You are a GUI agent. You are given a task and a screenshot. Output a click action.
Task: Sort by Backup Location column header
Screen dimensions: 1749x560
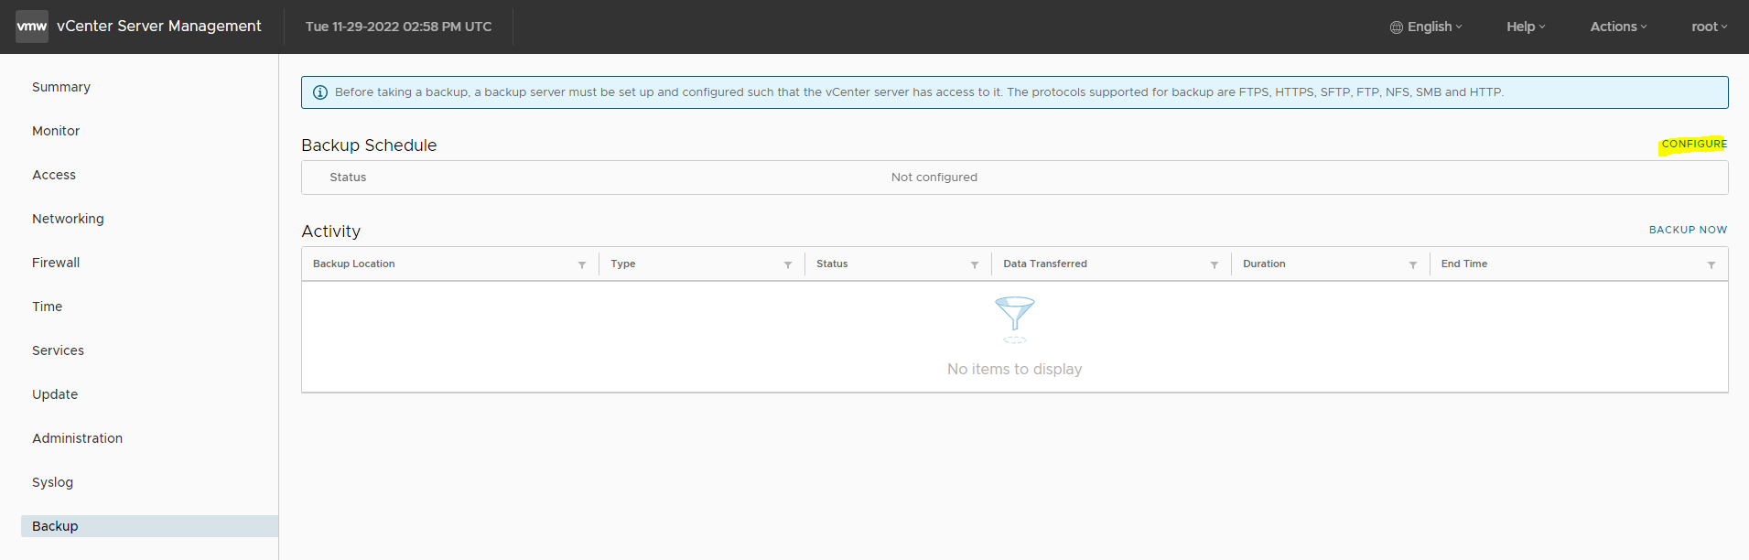(x=354, y=264)
